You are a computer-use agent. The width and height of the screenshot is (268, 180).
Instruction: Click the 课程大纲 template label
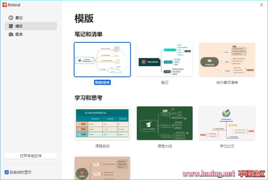click(x=165, y=146)
